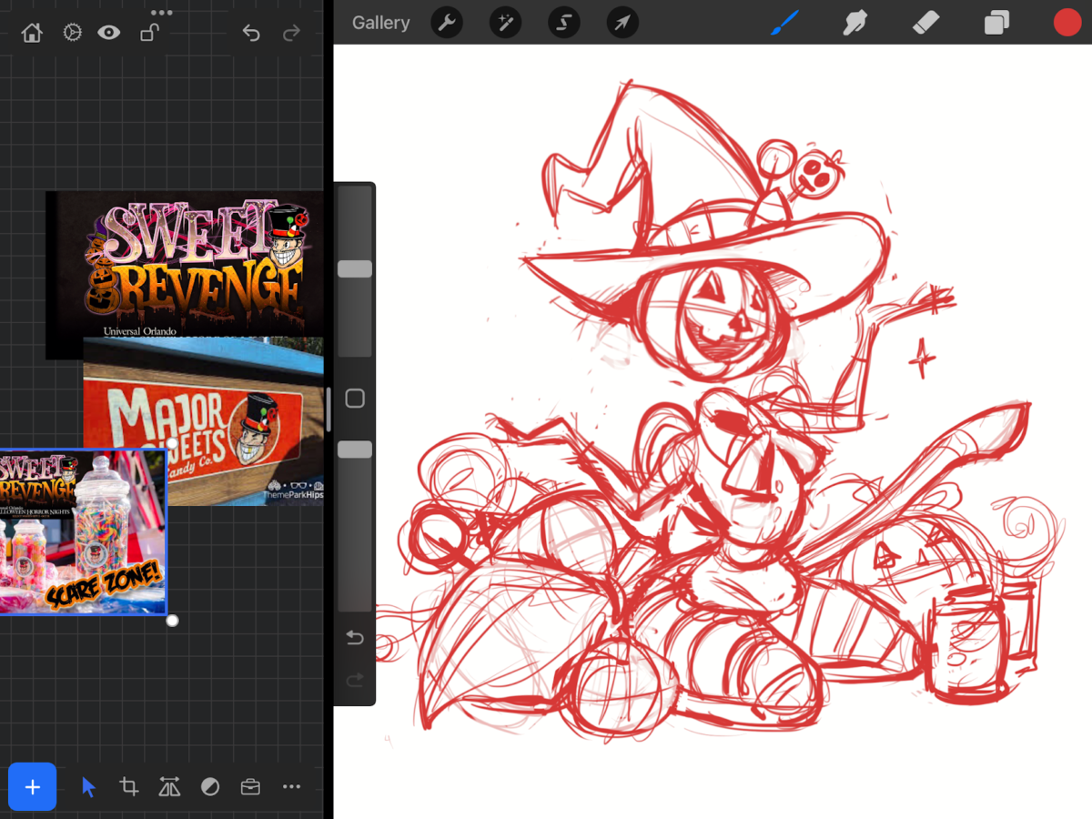Select the Eraser tool
The width and height of the screenshot is (1092, 819).
click(925, 23)
